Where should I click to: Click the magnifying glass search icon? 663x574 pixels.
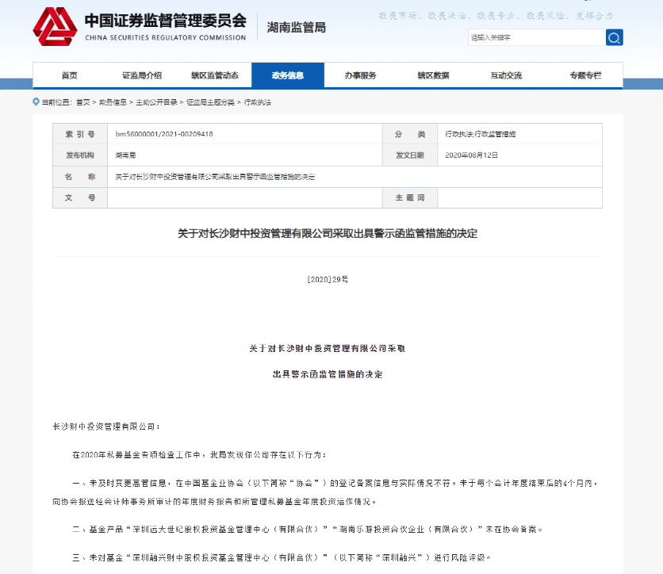(614, 37)
